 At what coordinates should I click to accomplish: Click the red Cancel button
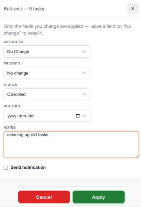44,197
